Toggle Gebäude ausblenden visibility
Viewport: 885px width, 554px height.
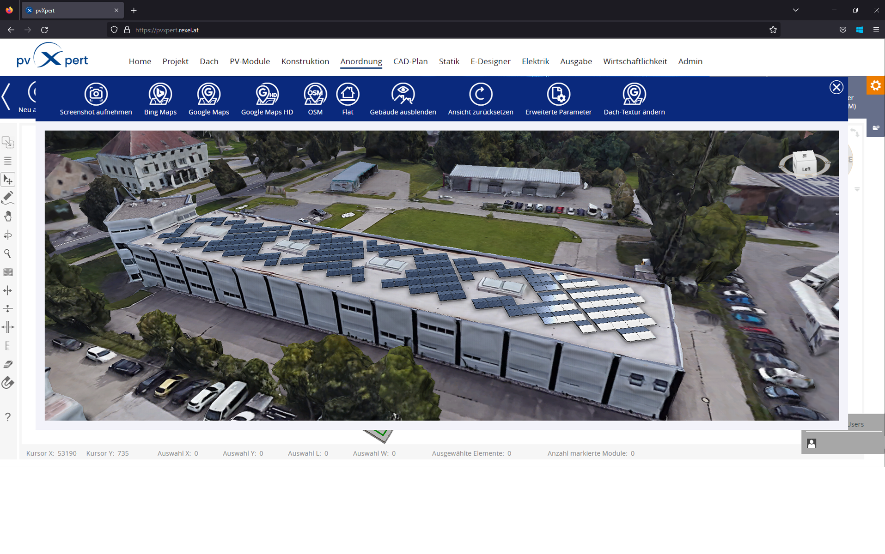[403, 95]
